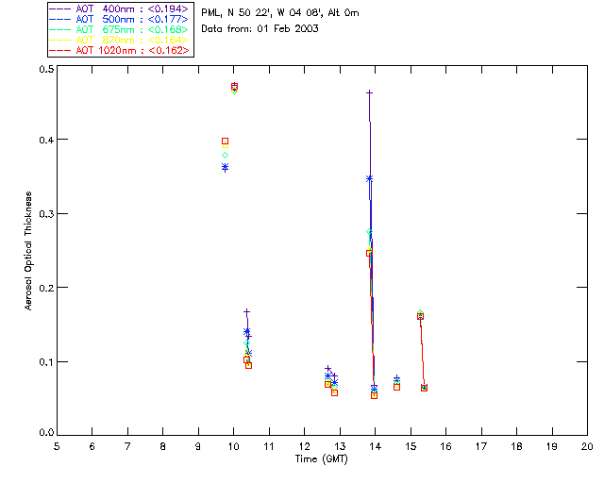The height and width of the screenshot is (483, 604).
Task: Click the 9 x-axis tick label
Action: coord(198,446)
